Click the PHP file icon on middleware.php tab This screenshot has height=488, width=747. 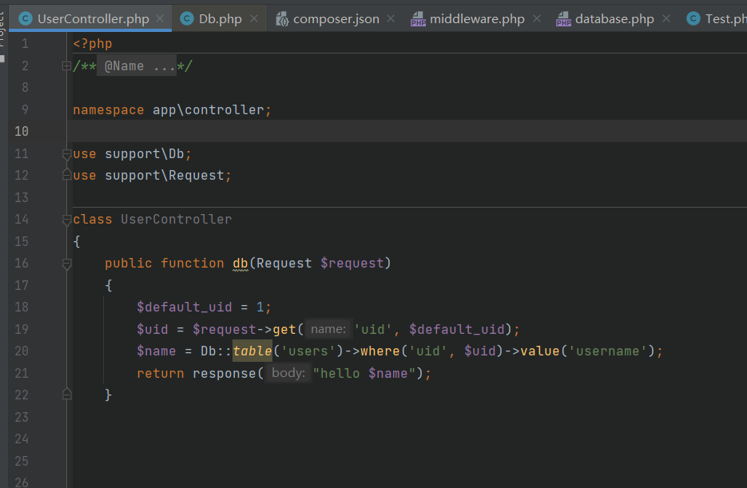click(418, 19)
